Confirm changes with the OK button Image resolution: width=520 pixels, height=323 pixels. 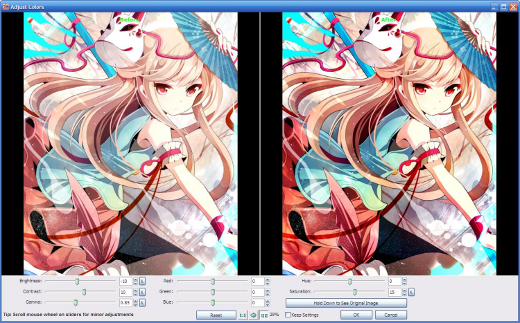click(356, 315)
